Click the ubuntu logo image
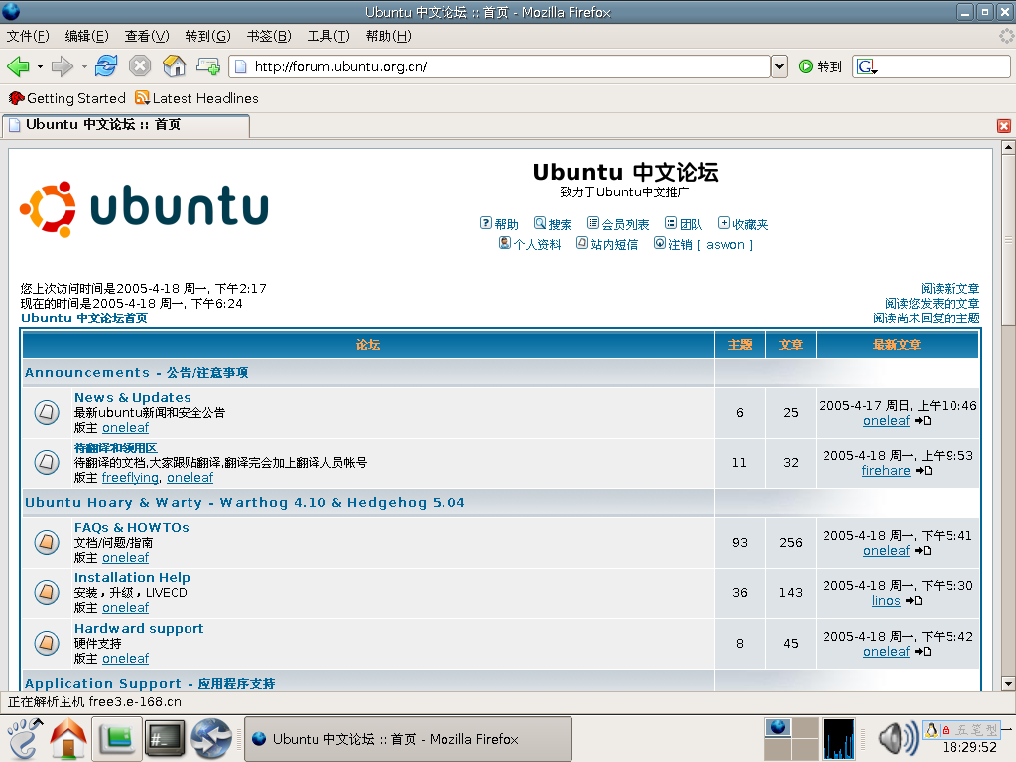The height and width of the screenshot is (762, 1016). [144, 208]
